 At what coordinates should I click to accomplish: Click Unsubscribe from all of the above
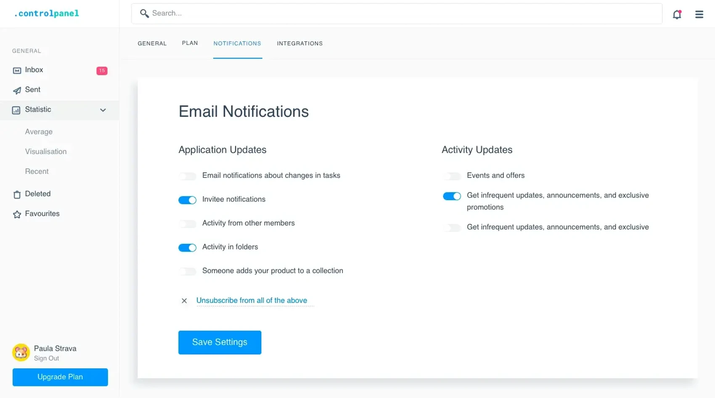coord(252,300)
